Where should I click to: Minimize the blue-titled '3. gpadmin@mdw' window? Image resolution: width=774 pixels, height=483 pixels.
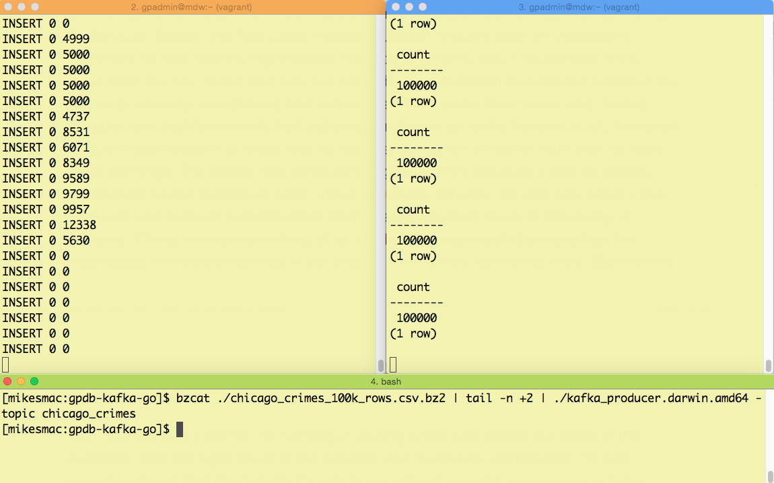[x=409, y=7]
